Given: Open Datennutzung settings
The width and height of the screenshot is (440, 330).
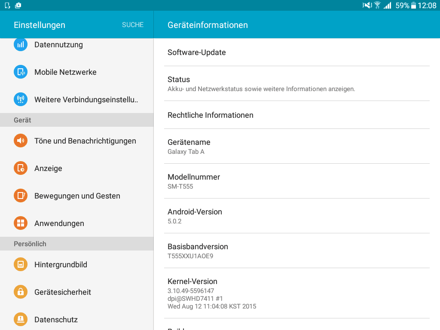Looking at the screenshot, I should pos(76,45).
